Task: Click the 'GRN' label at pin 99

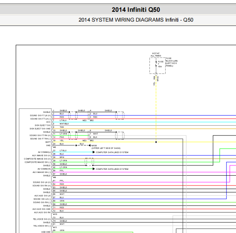Action: coord(62,230)
